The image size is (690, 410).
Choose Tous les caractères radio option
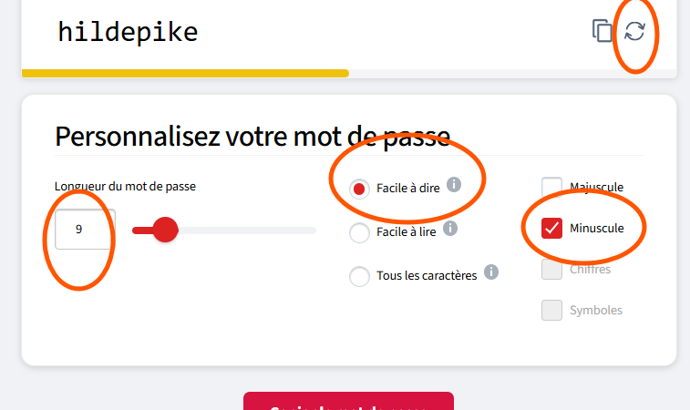pyautogui.click(x=359, y=276)
